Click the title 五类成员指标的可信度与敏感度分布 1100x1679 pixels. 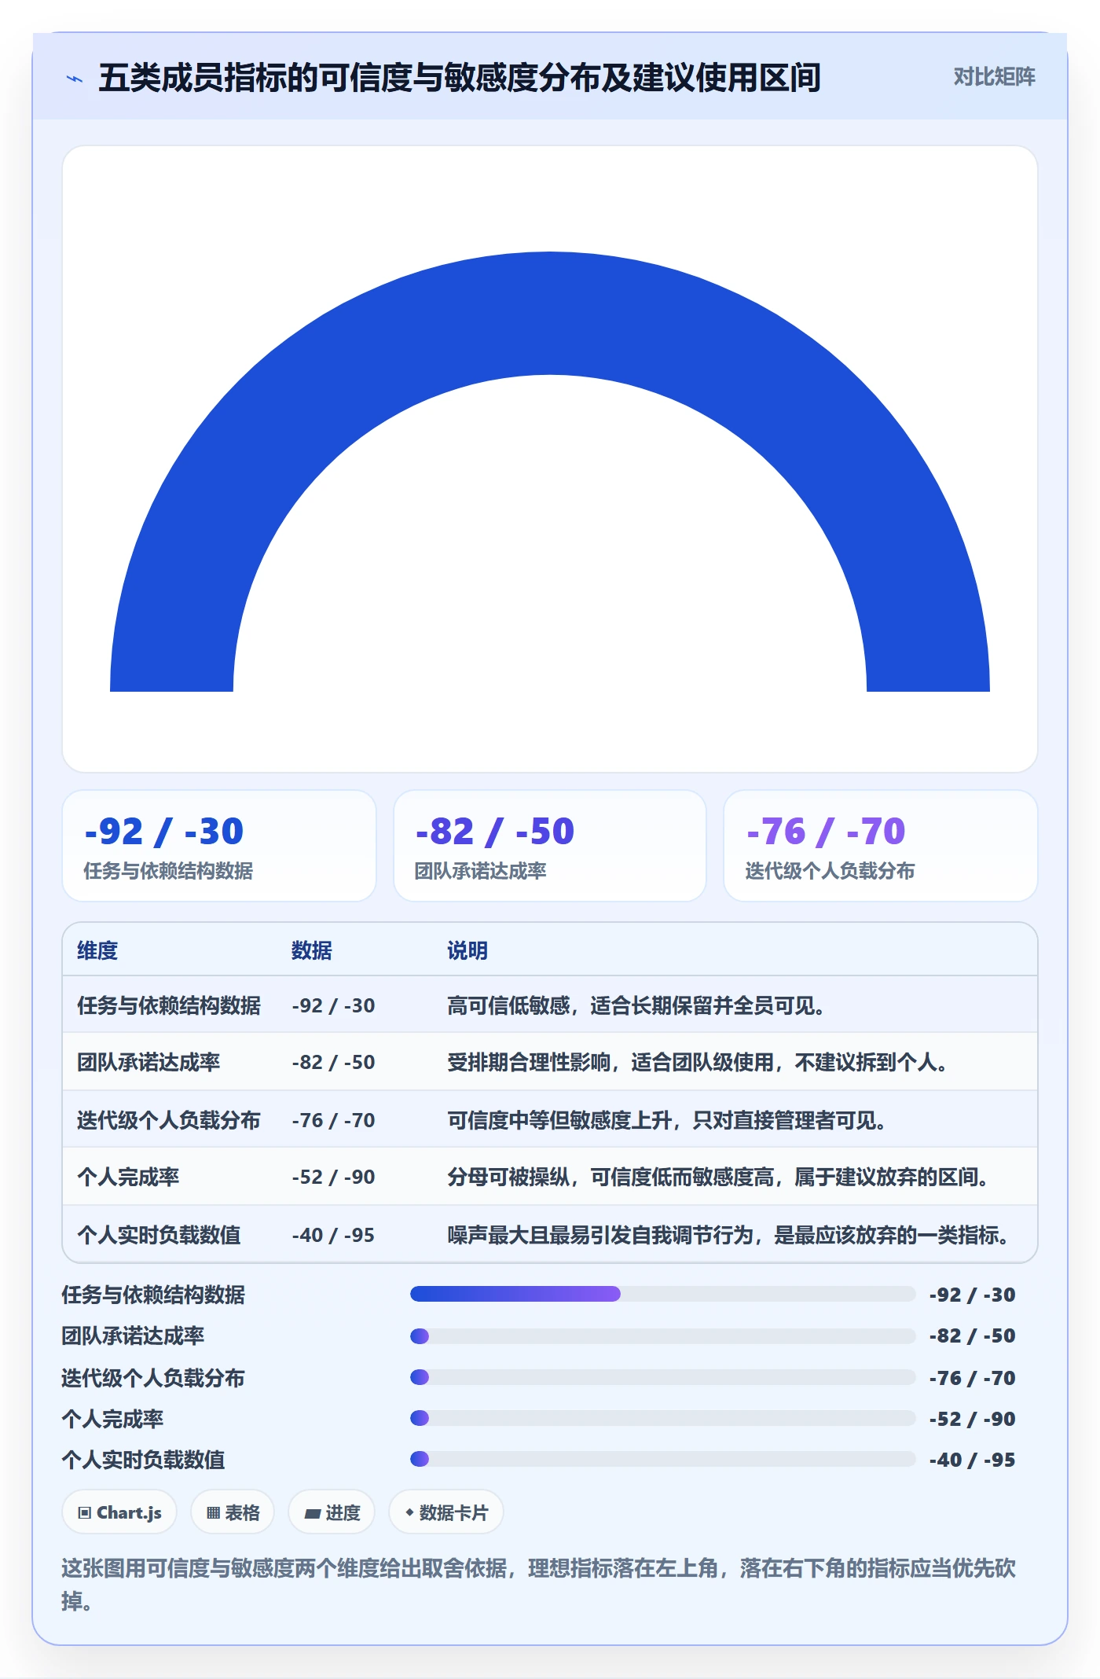(x=460, y=78)
